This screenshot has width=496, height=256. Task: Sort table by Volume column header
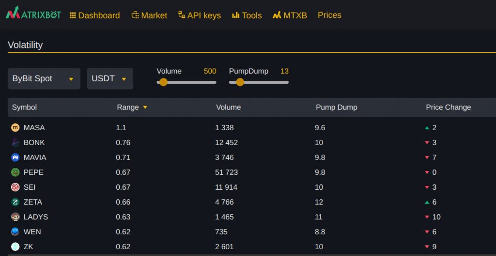229,107
